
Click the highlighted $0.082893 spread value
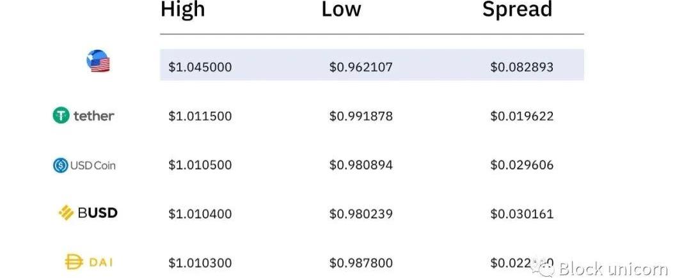point(522,67)
